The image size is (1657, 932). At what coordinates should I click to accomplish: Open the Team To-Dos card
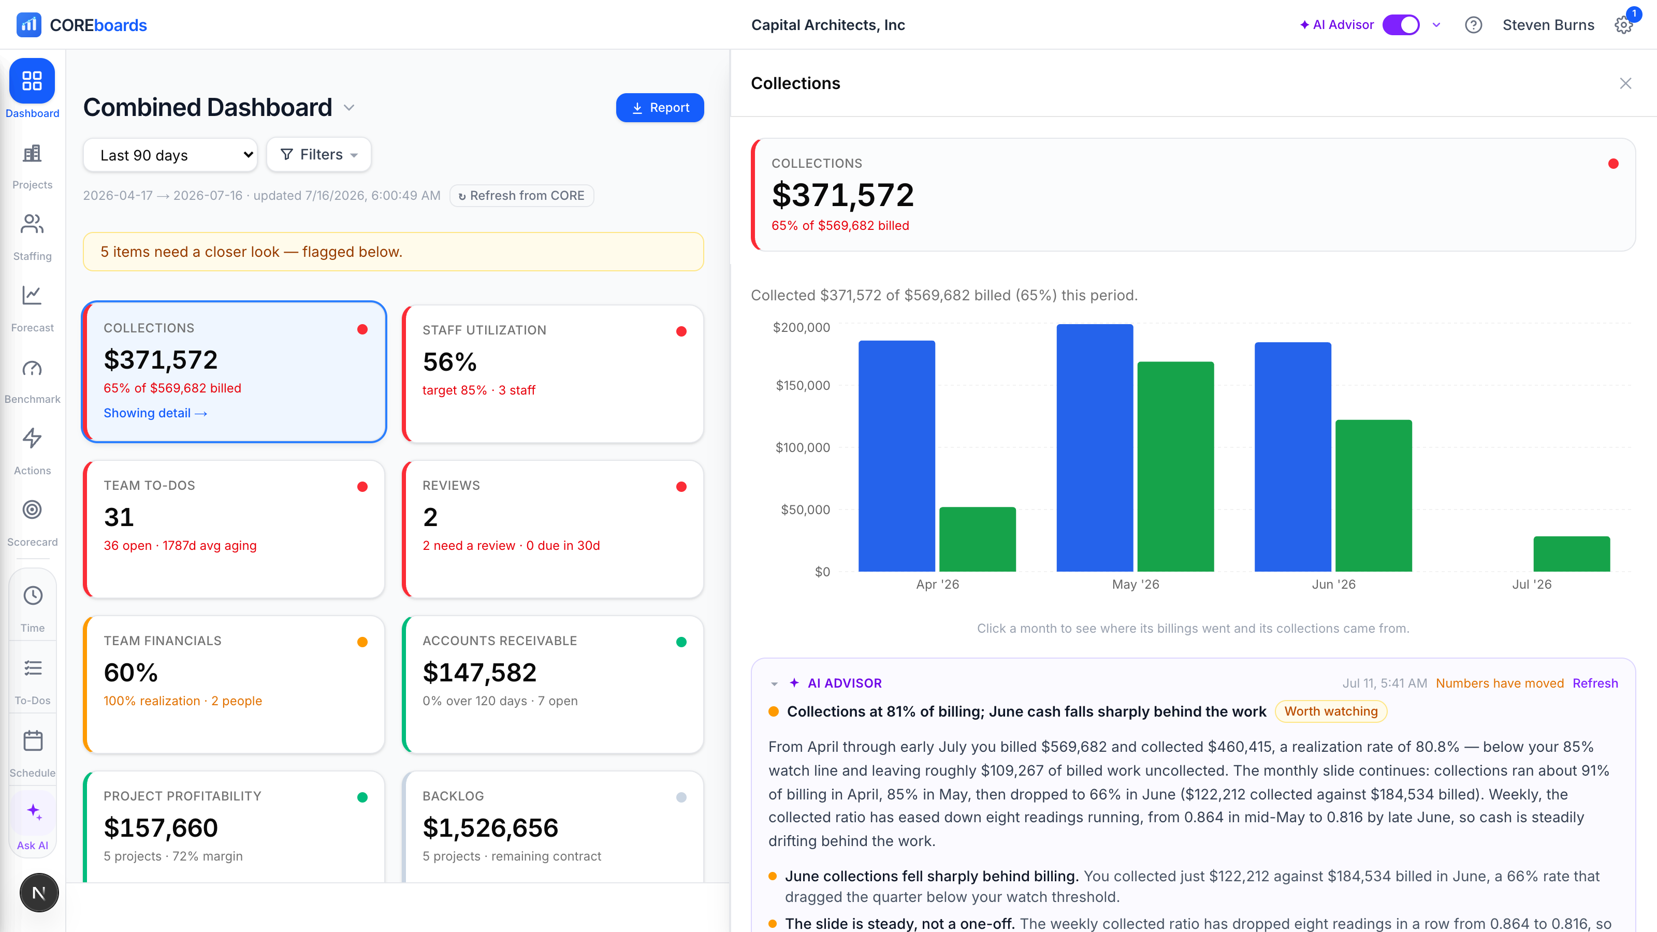234,529
